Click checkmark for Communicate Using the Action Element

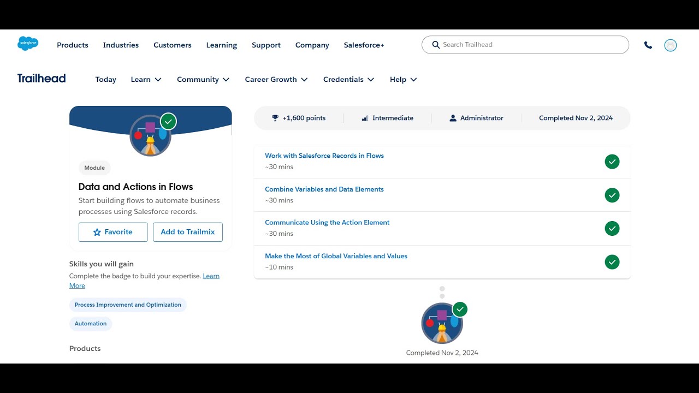[x=612, y=228]
